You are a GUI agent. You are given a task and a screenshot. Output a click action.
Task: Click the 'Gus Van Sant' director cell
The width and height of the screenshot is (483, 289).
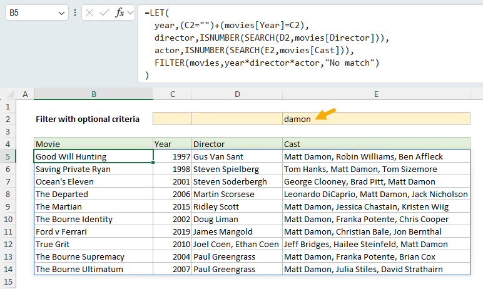237,156
